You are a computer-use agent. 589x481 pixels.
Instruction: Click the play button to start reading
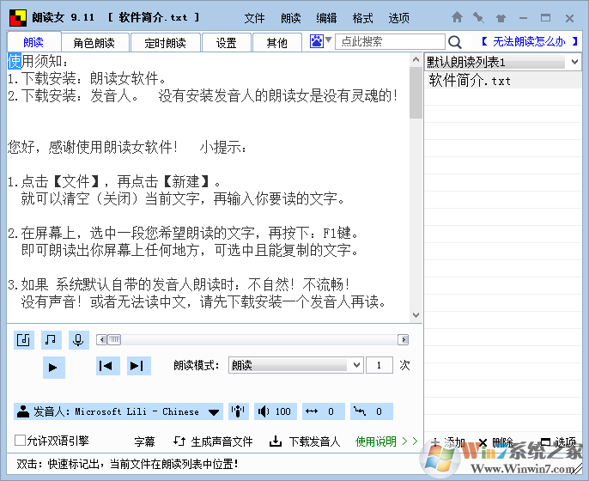[53, 367]
